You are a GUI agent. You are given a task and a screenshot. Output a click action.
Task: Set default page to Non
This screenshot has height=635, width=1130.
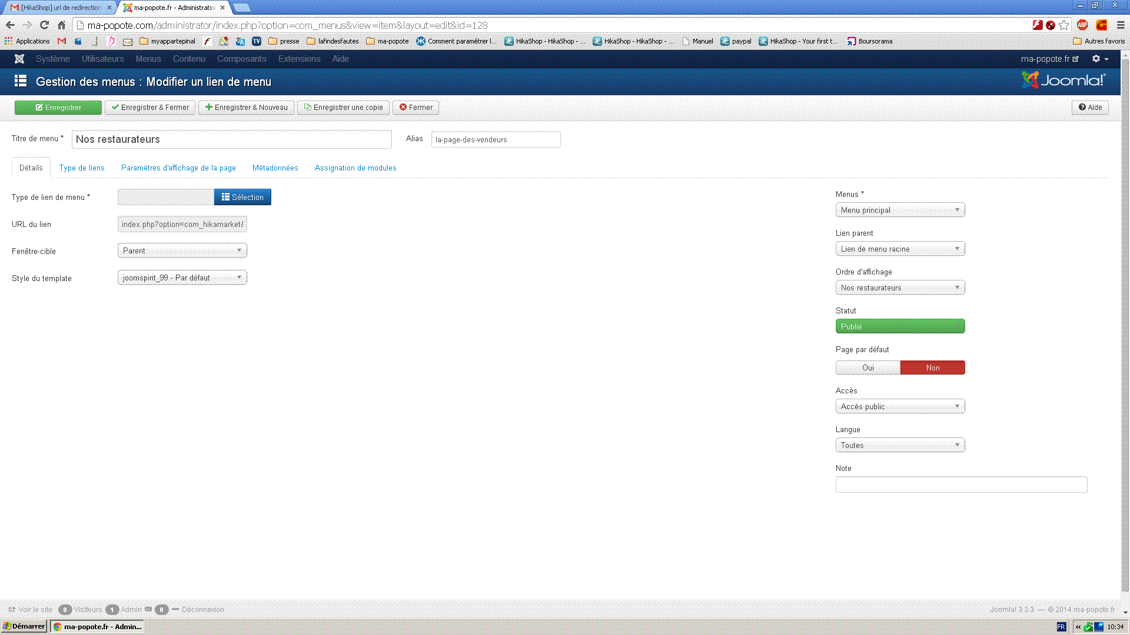click(932, 367)
